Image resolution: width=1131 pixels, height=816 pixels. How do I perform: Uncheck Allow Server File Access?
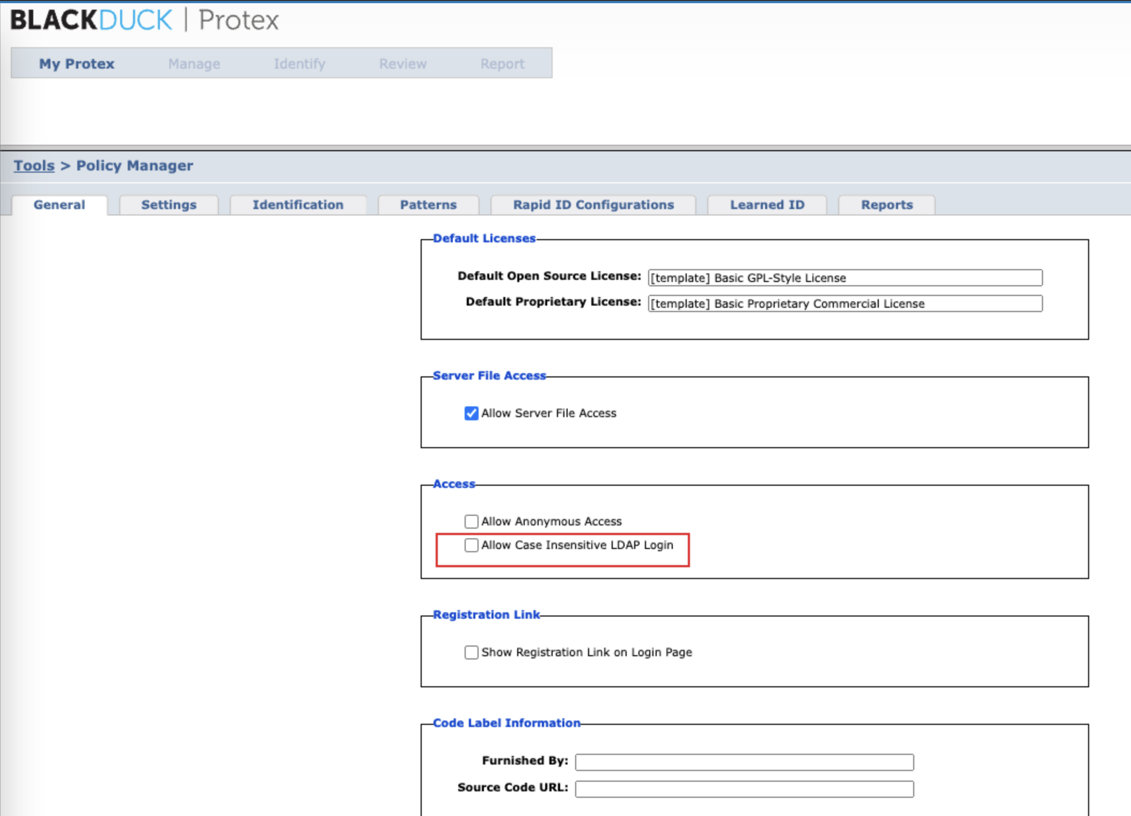click(471, 413)
